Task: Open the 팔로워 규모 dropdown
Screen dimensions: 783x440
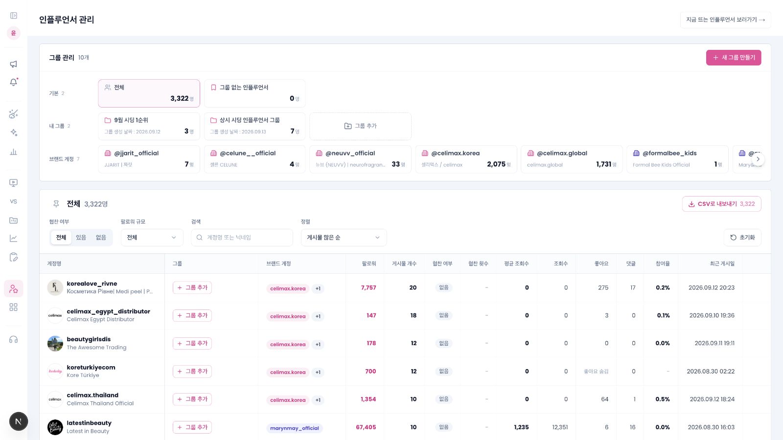Action: point(152,238)
